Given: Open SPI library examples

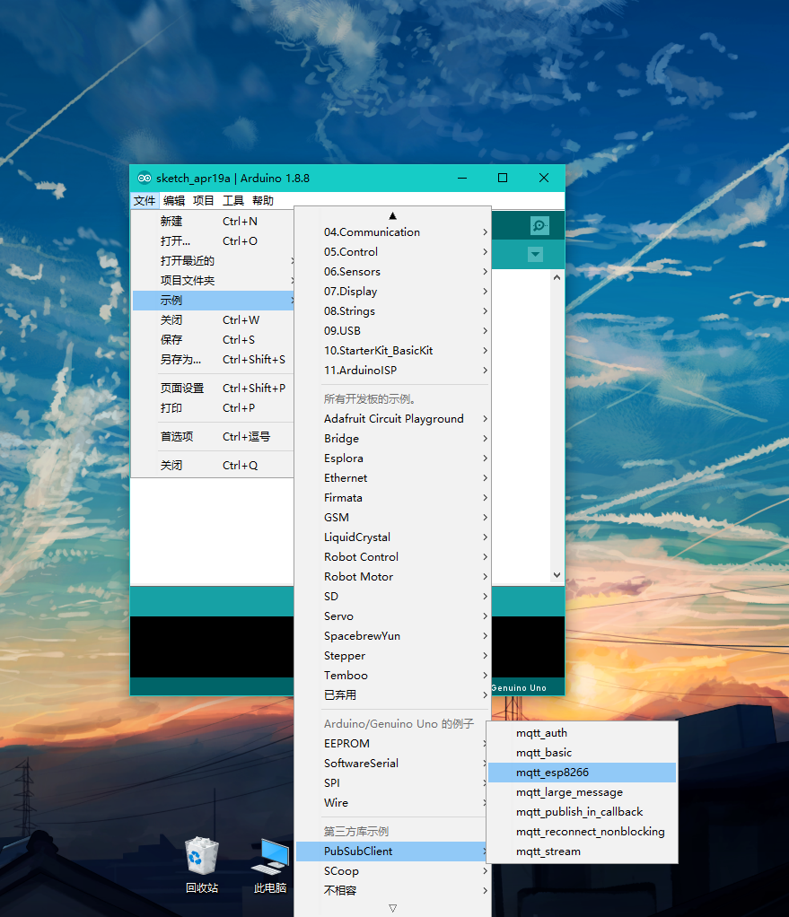Looking at the screenshot, I should [x=391, y=783].
